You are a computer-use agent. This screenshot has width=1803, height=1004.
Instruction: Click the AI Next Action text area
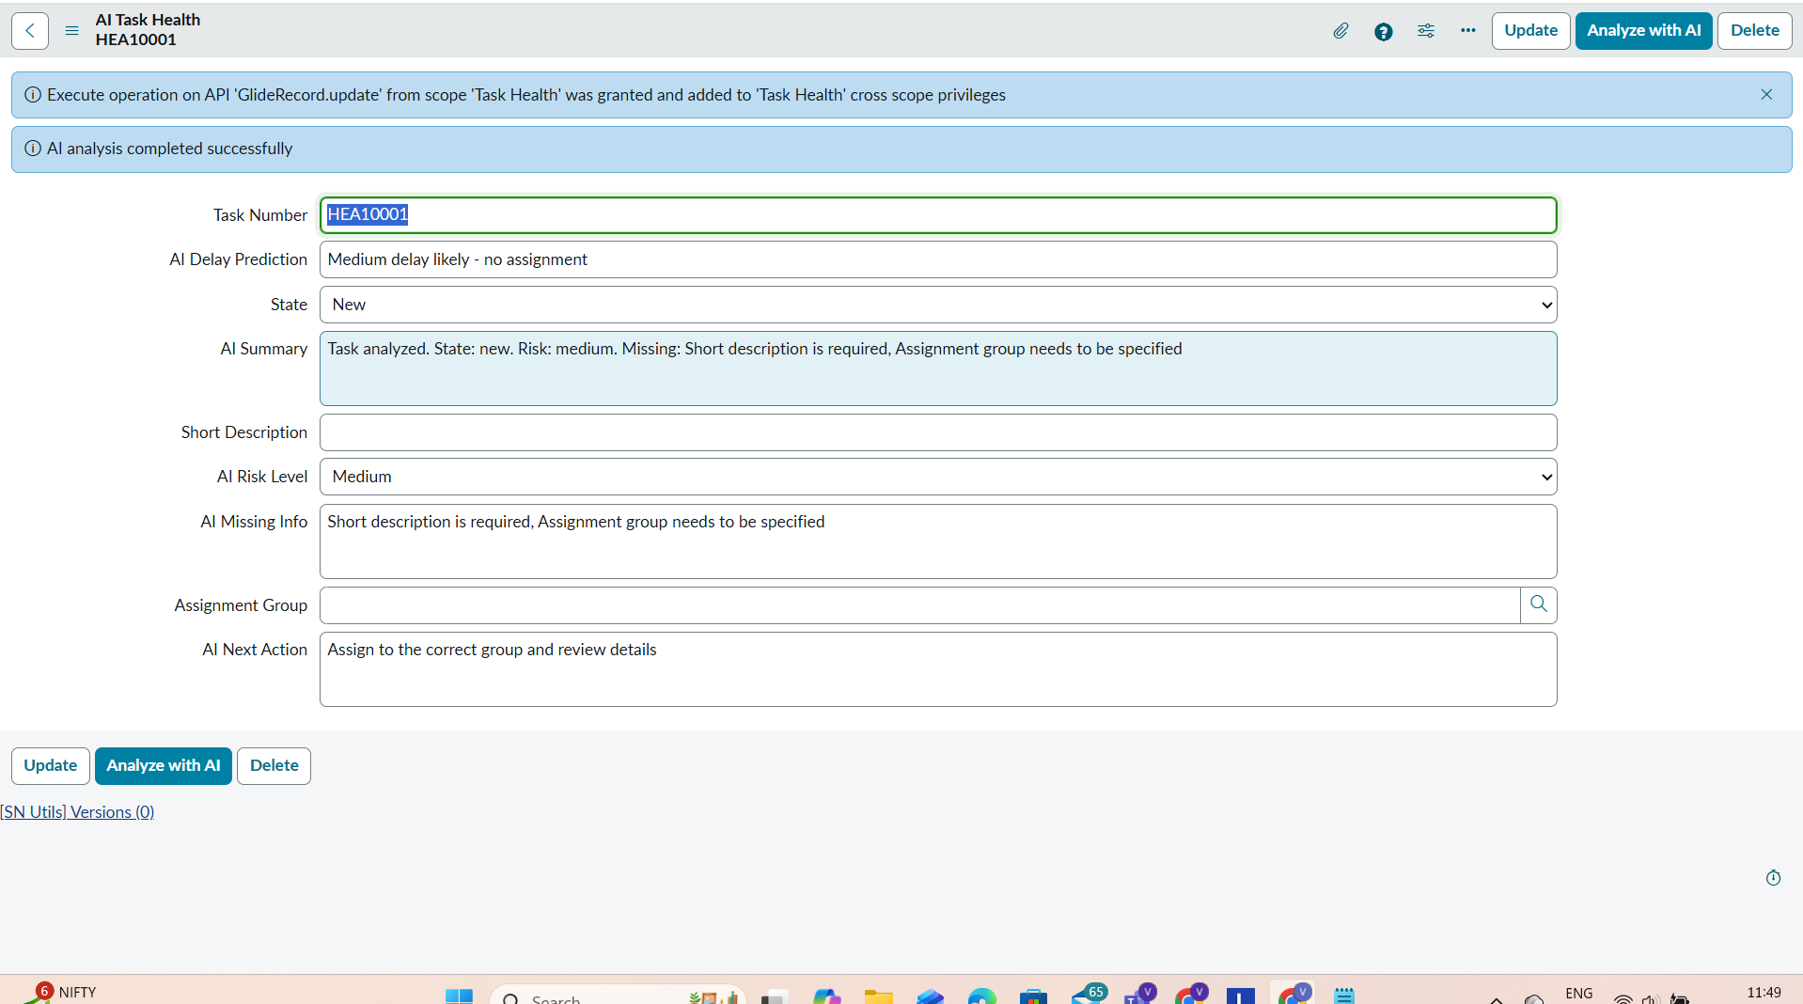click(x=937, y=668)
